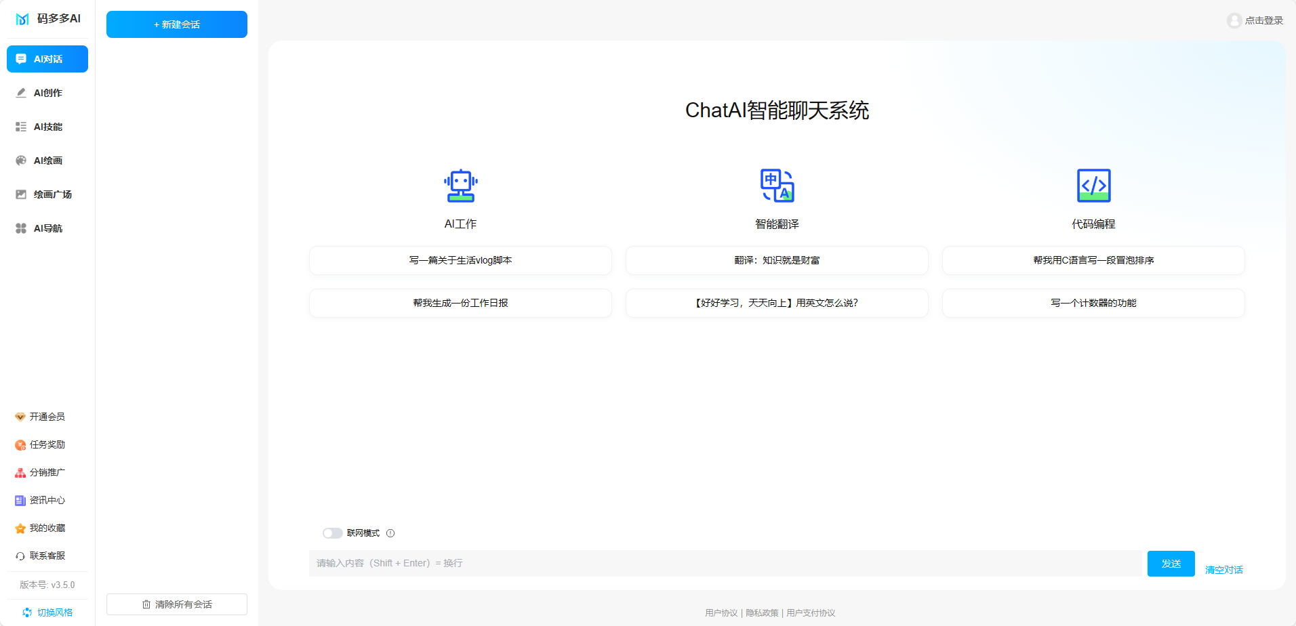This screenshot has height=626, width=1296.
Task: Click 清除所有会话 button
Action: (x=177, y=604)
